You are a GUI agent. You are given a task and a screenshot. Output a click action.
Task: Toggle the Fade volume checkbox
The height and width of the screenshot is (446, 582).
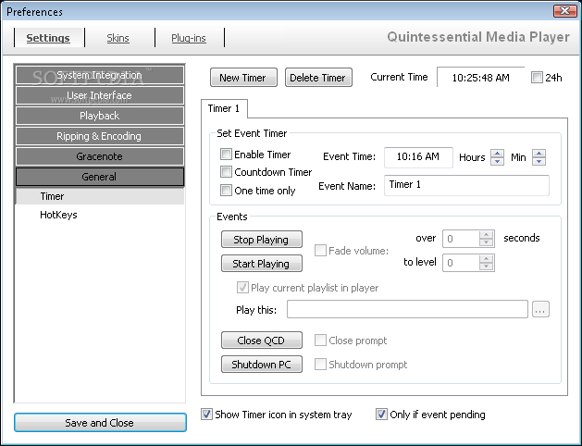[x=320, y=251]
